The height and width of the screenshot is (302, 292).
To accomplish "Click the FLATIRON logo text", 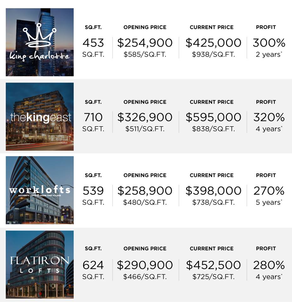I will (40, 260).
